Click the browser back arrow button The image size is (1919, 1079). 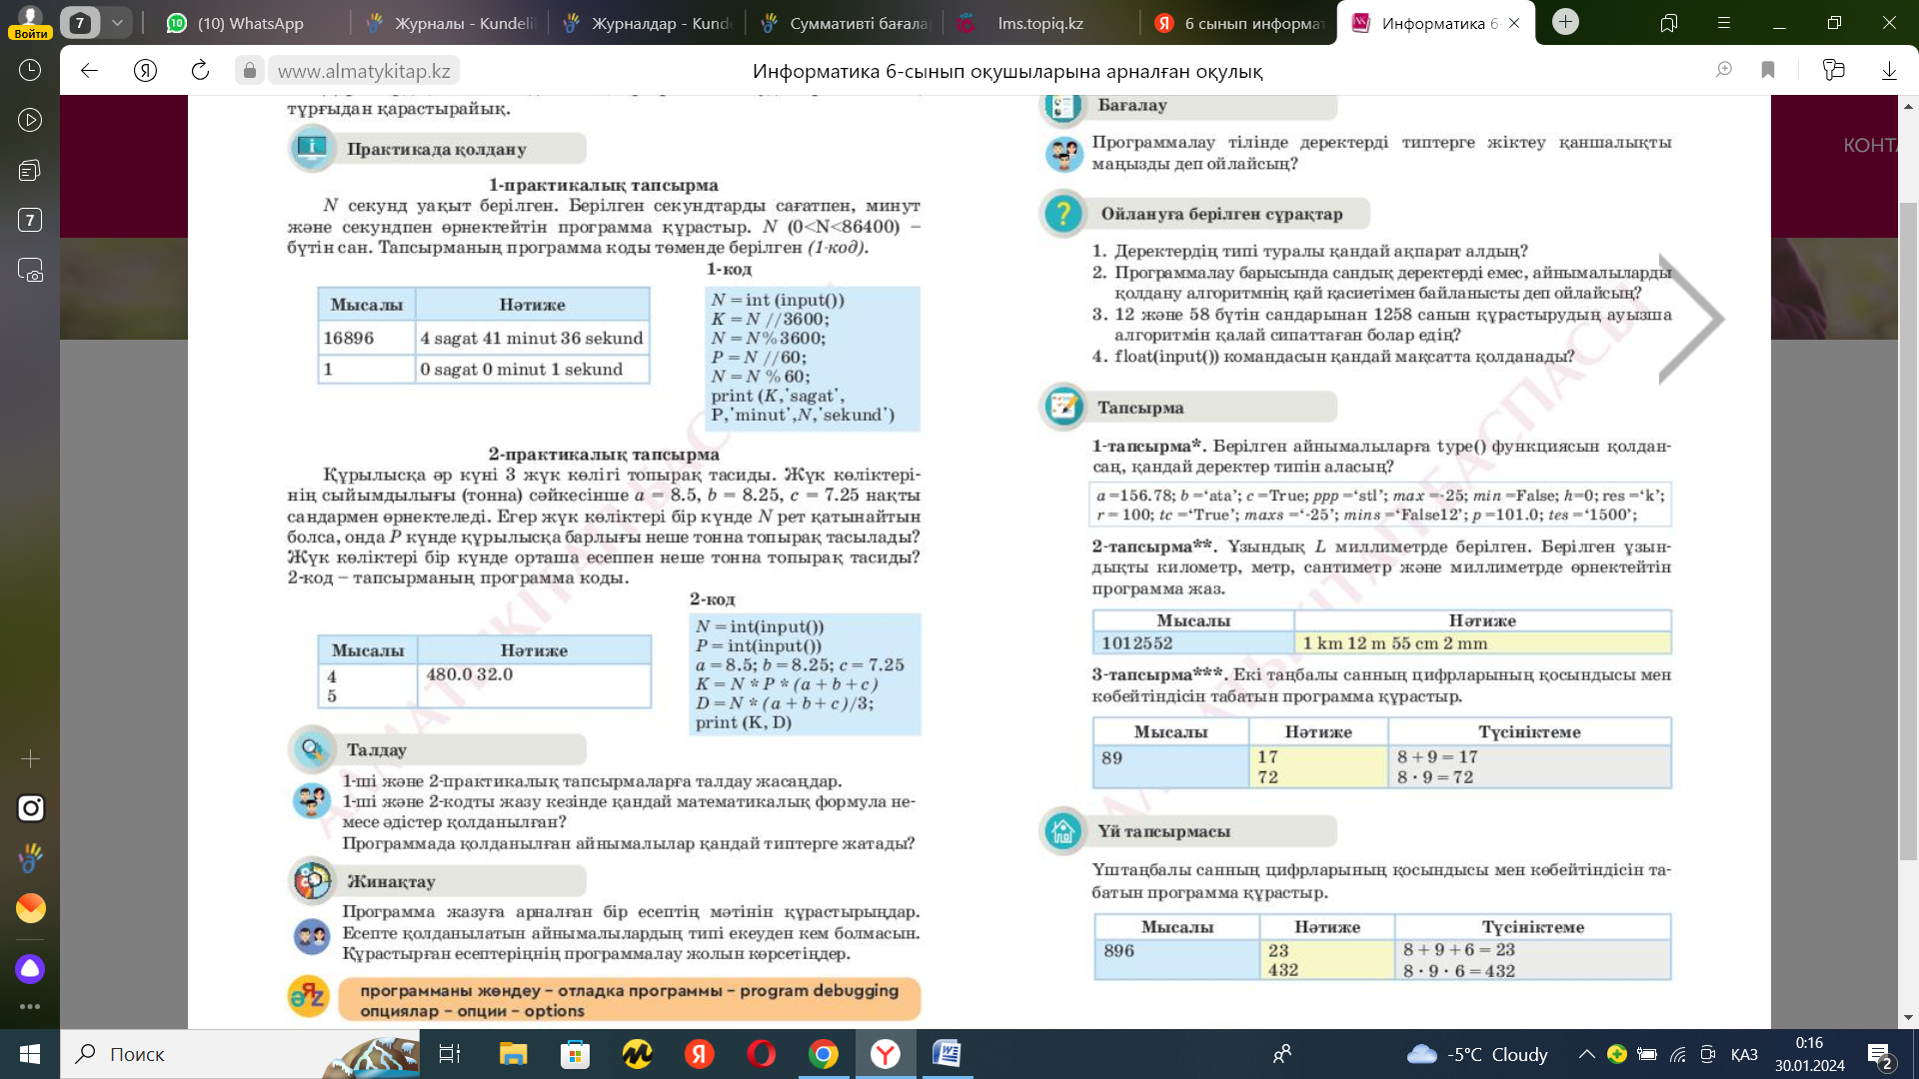(89, 70)
